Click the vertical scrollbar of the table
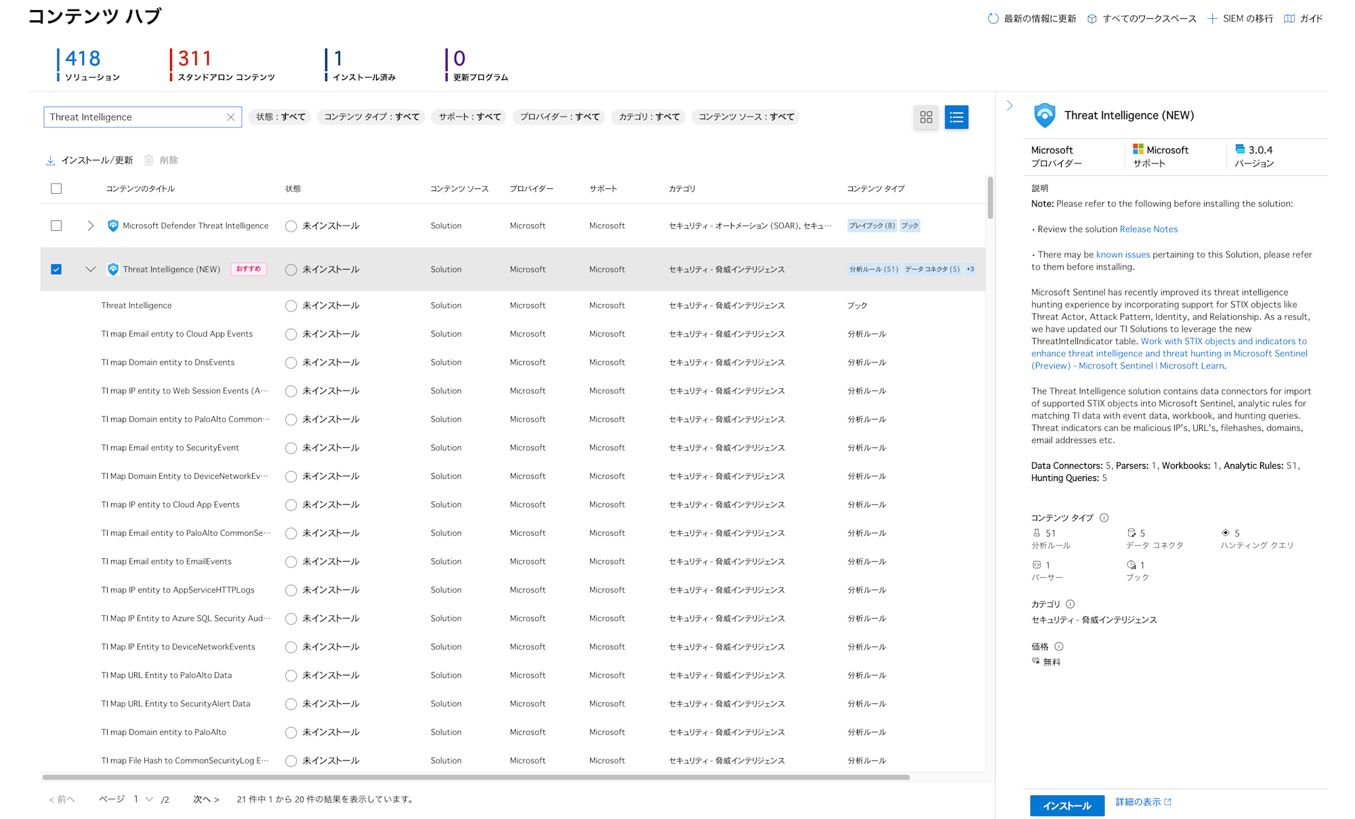The width and height of the screenshot is (1355, 819). [990, 198]
